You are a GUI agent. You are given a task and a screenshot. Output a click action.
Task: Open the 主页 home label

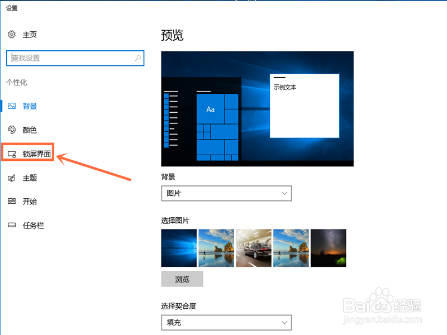pyautogui.click(x=30, y=35)
